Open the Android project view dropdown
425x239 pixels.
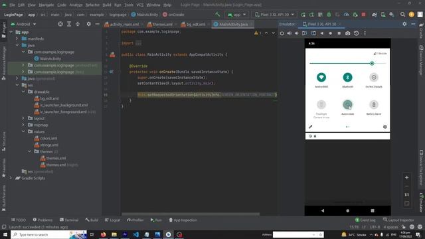pyautogui.click(x=23, y=24)
